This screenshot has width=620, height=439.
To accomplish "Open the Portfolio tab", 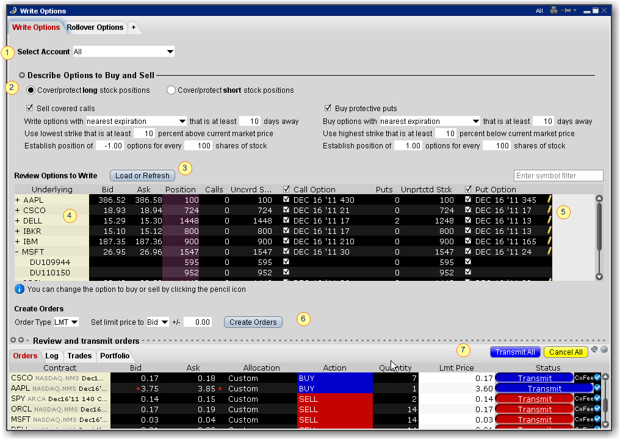I will click(115, 356).
